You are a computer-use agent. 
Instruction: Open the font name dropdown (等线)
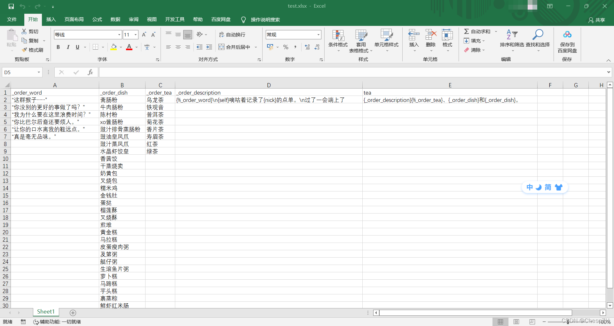tap(119, 35)
